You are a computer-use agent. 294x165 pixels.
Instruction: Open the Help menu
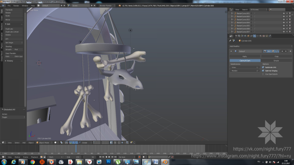point(33,6)
